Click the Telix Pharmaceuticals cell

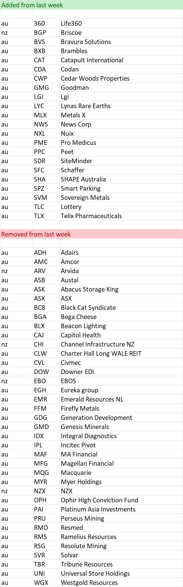point(121,216)
